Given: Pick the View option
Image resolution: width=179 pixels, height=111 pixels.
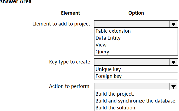Looking at the screenshot, I should pyautogui.click(x=101, y=45).
